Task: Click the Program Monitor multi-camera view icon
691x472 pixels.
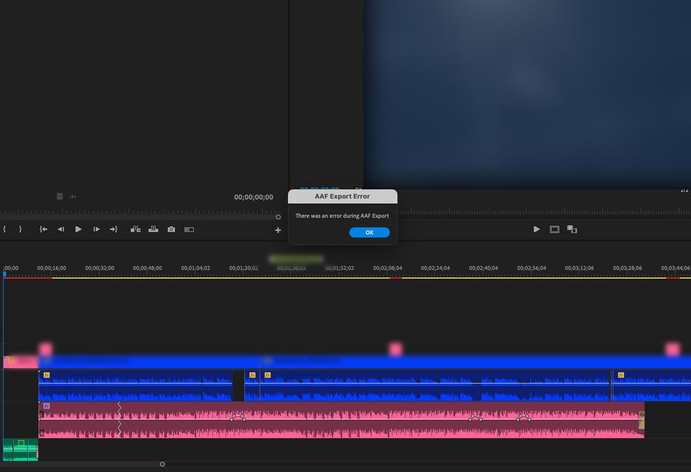Action: (x=572, y=229)
